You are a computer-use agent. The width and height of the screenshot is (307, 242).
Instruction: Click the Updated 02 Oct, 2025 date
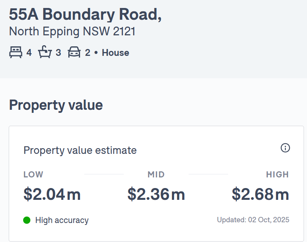click(x=253, y=220)
